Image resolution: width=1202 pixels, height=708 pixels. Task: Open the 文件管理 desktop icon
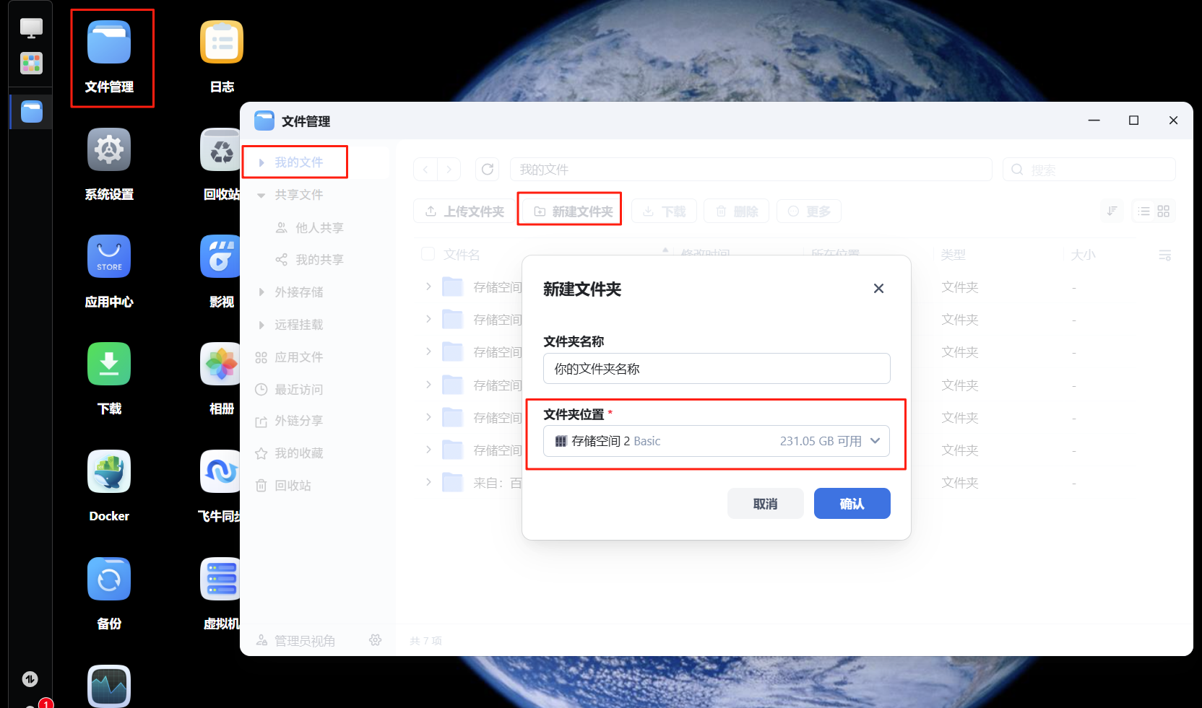point(109,57)
